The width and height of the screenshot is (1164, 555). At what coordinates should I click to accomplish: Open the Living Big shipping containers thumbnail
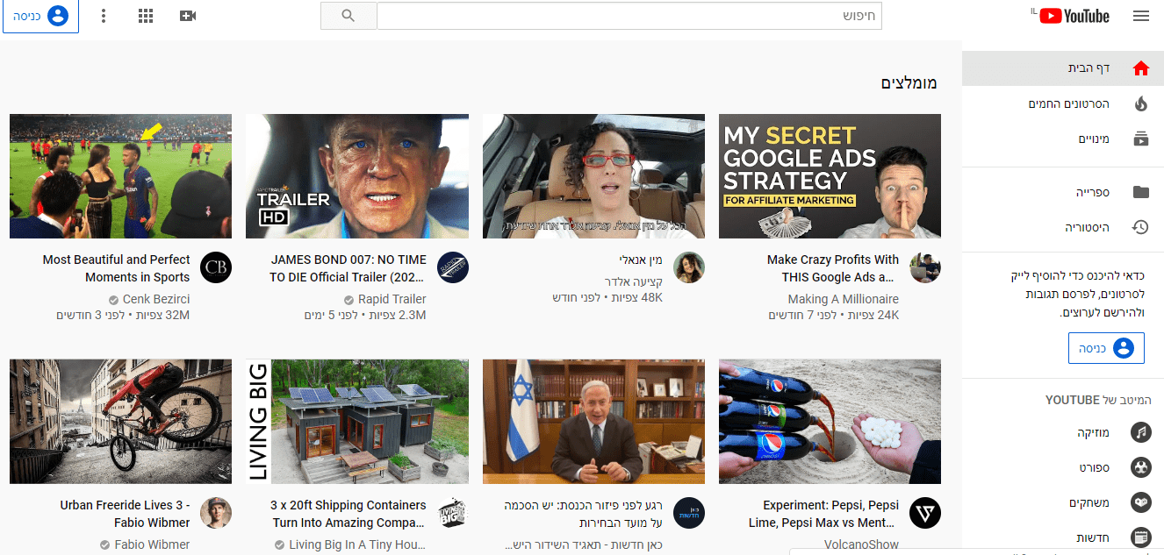[x=357, y=422]
